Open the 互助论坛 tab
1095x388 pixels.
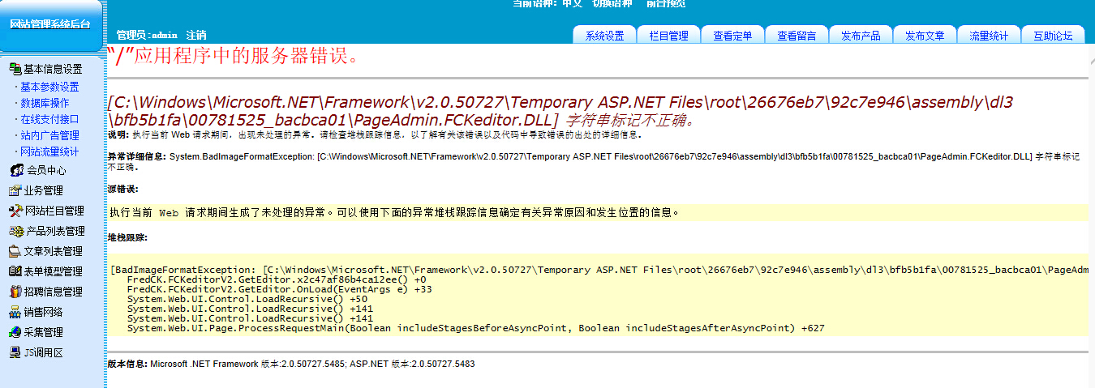pos(1053,36)
